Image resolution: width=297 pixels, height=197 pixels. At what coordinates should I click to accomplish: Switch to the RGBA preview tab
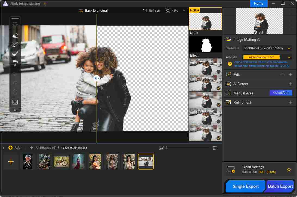click(195, 10)
